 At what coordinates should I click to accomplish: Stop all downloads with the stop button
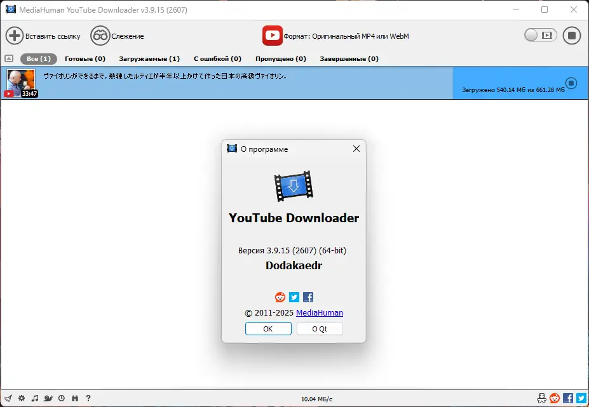tap(571, 36)
